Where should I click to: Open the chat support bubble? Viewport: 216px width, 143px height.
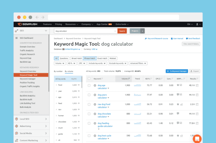197,139
